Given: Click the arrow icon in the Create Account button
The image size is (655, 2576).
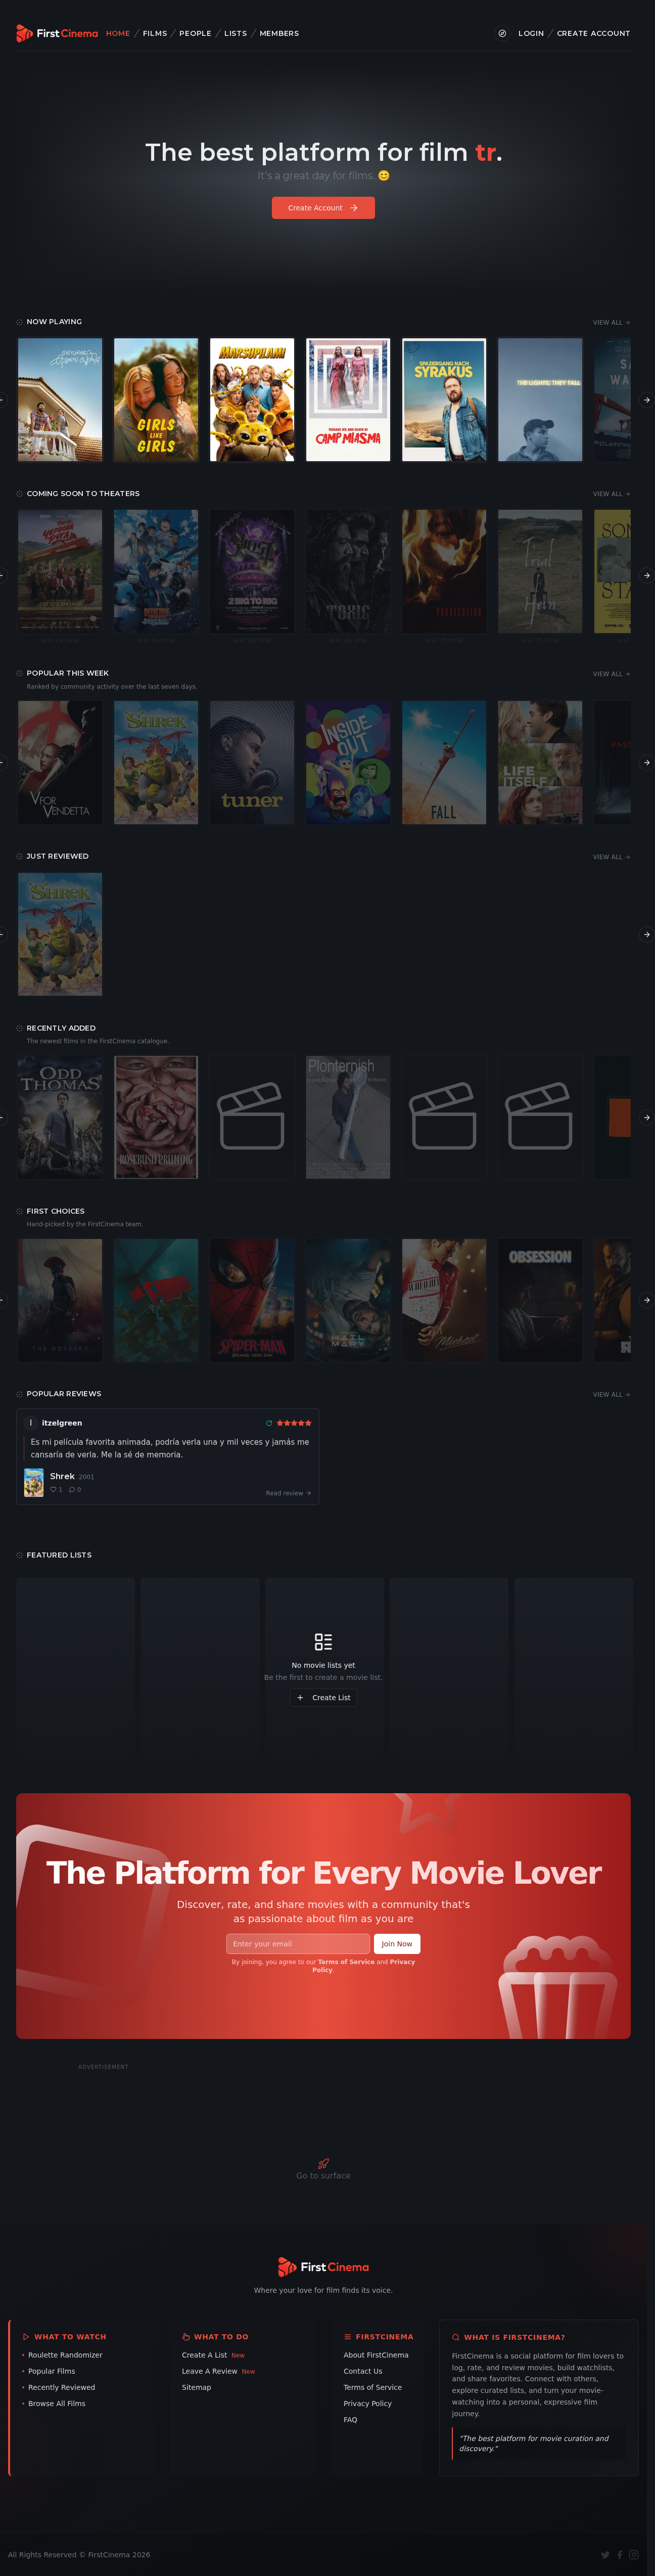Looking at the screenshot, I should [x=354, y=208].
